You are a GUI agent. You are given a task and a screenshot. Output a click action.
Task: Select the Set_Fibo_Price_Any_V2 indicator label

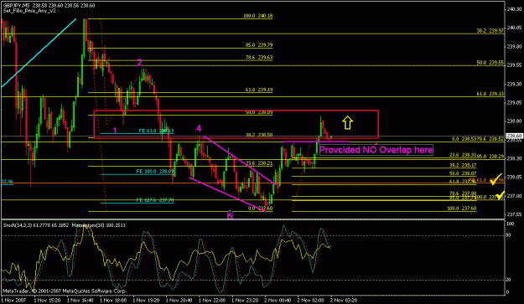coord(29,11)
